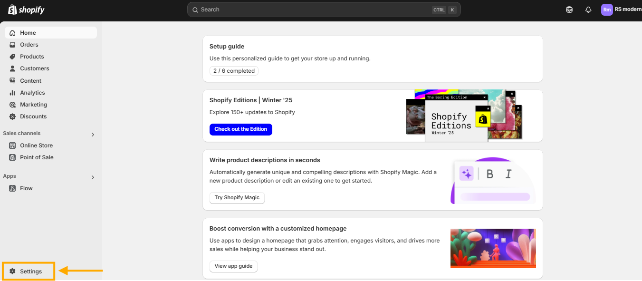The width and height of the screenshot is (642, 281).
Task: Open the Sidekick assistant icon
Action: (569, 10)
